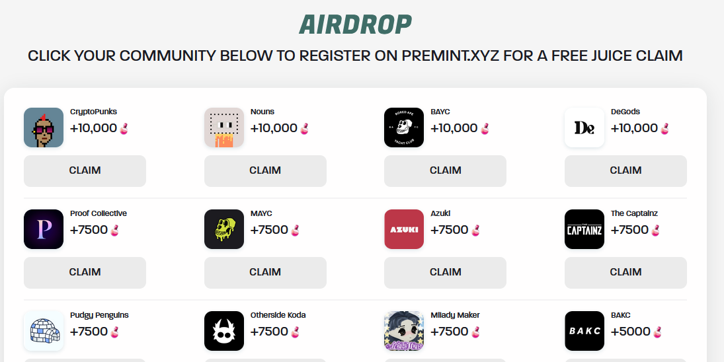Click the Nouns community icon

(x=224, y=127)
